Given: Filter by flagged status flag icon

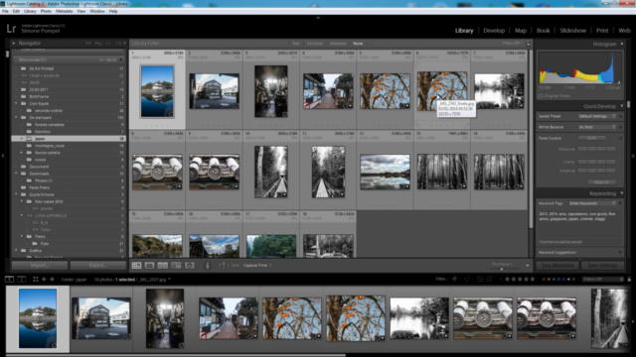Looking at the screenshot, I should point(454,279).
